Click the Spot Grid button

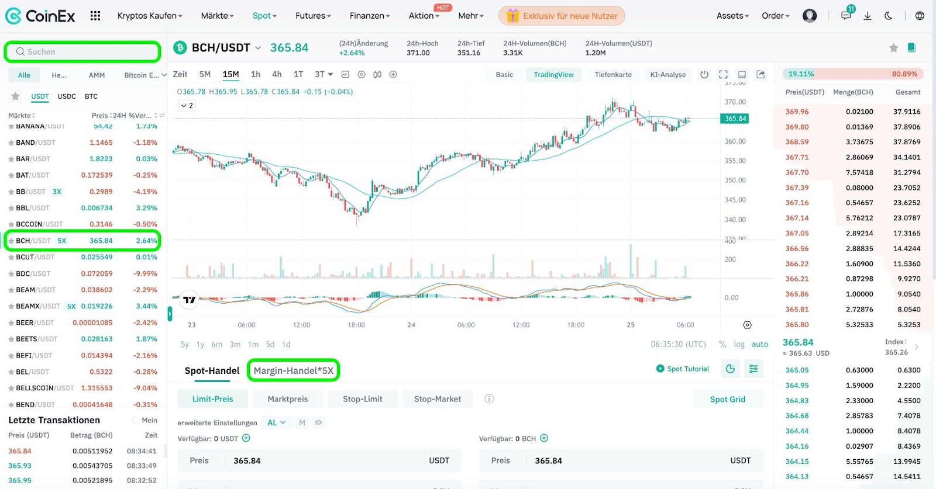tap(728, 399)
